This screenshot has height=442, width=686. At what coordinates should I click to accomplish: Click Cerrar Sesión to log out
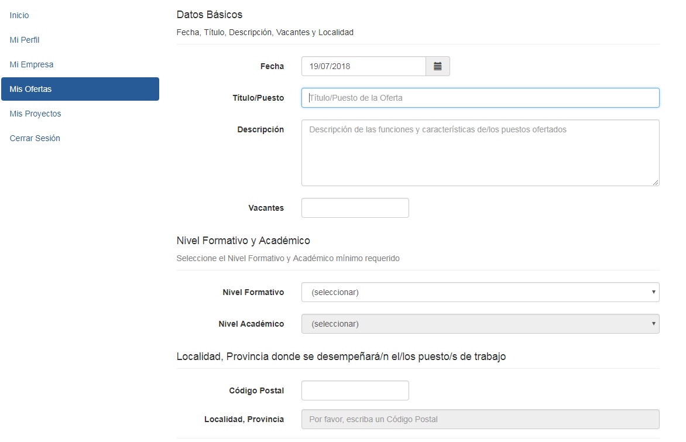point(35,138)
